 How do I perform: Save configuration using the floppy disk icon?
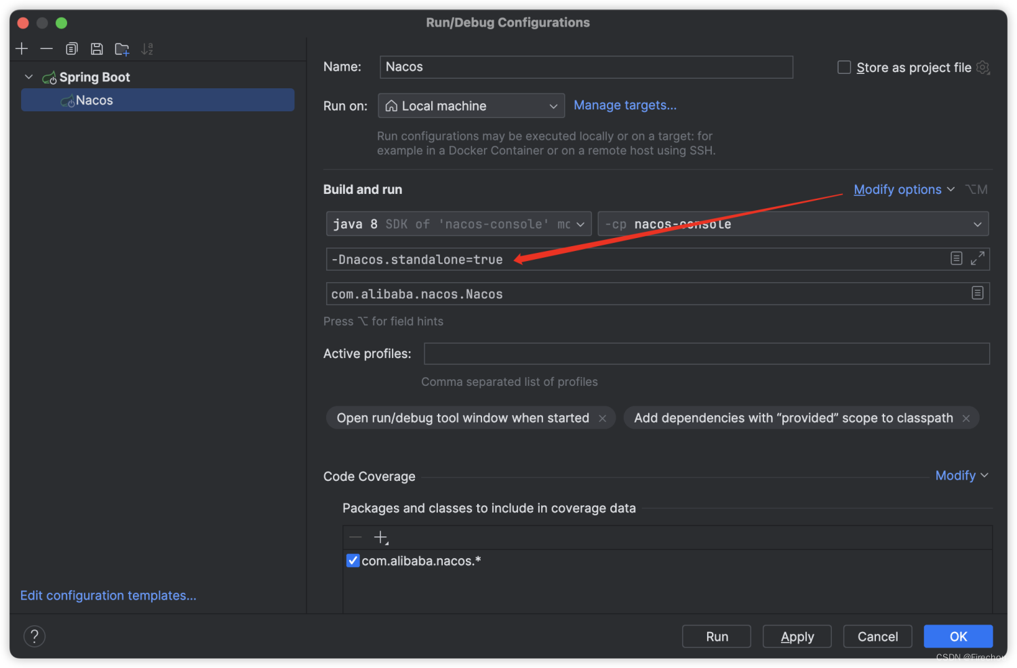(97, 49)
